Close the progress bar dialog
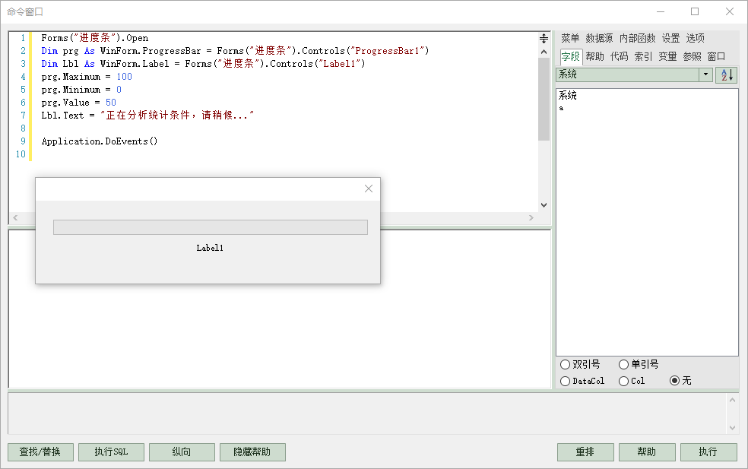Image resolution: width=748 pixels, height=469 pixels. pos(368,189)
